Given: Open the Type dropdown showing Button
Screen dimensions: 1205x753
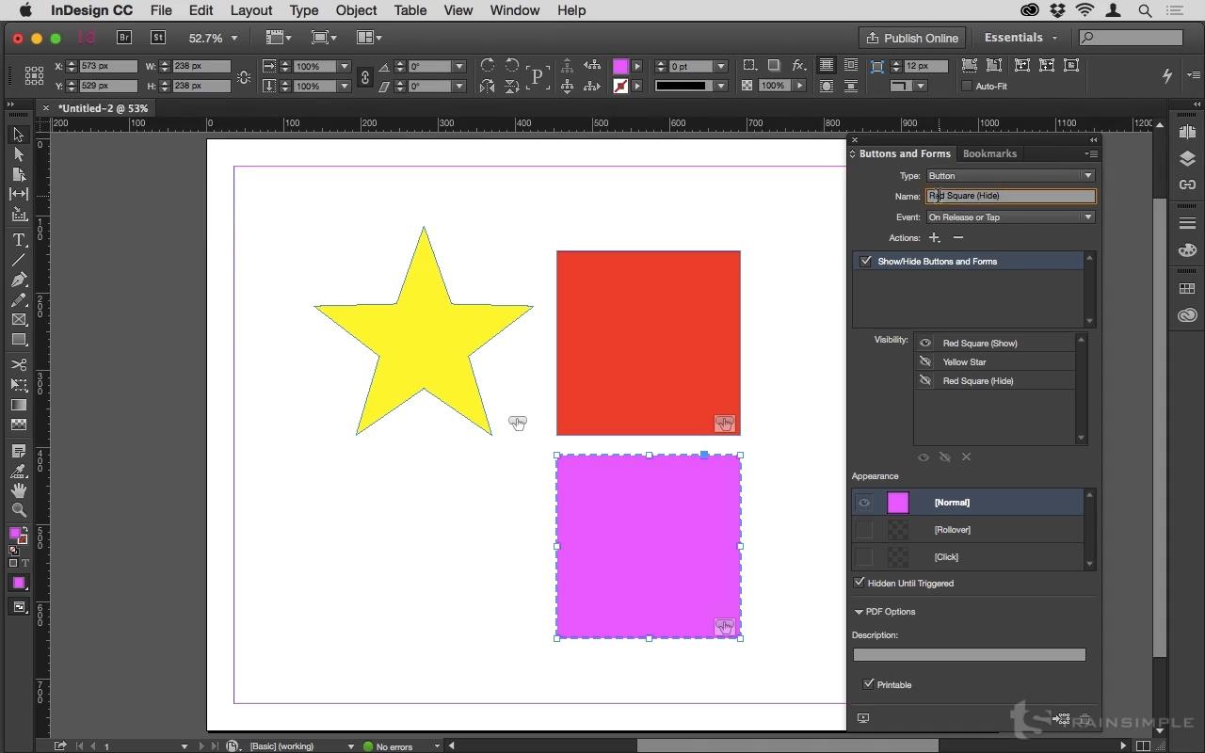Looking at the screenshot, I should click(1010, 175).
